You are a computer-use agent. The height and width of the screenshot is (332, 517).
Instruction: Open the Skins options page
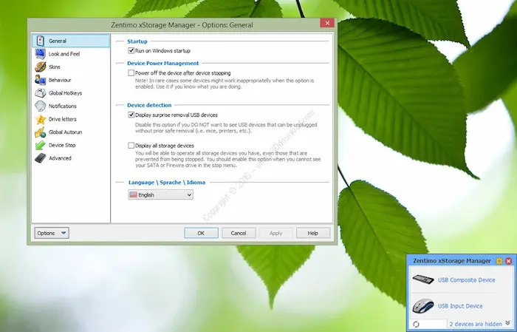(x=71, y=67)
